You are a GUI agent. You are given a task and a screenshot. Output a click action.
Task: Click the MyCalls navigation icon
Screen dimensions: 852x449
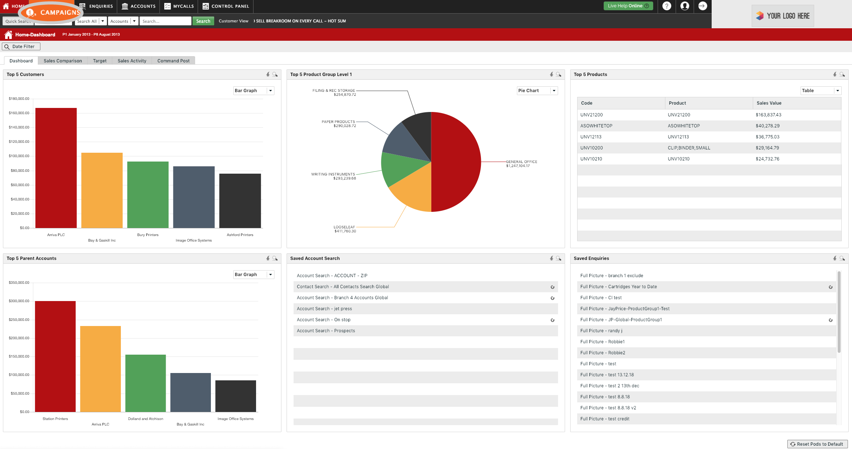(x=168, y=6)
